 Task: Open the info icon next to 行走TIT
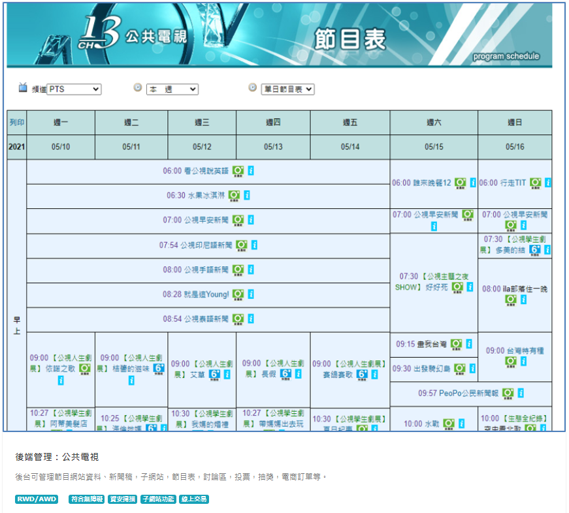coord(547,183)
